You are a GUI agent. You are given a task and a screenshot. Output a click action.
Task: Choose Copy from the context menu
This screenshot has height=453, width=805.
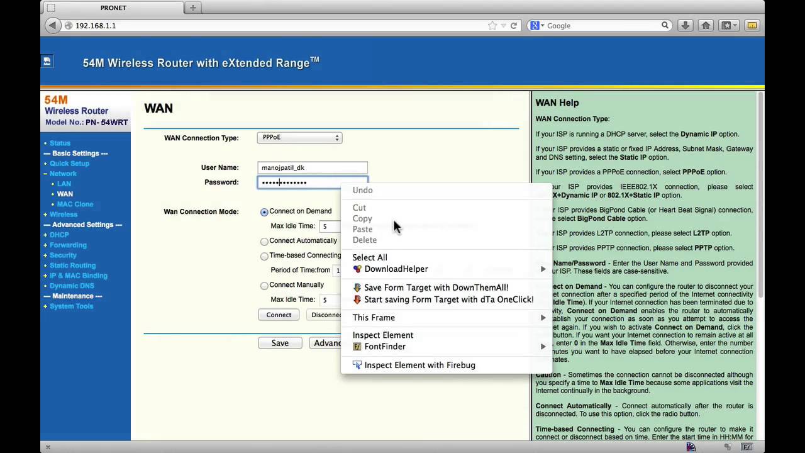pyautogui.click(x=362, y=219)
